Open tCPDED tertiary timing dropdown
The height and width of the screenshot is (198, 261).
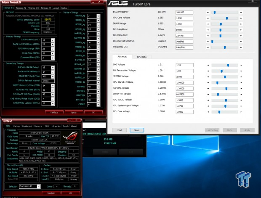pos(98,105)
